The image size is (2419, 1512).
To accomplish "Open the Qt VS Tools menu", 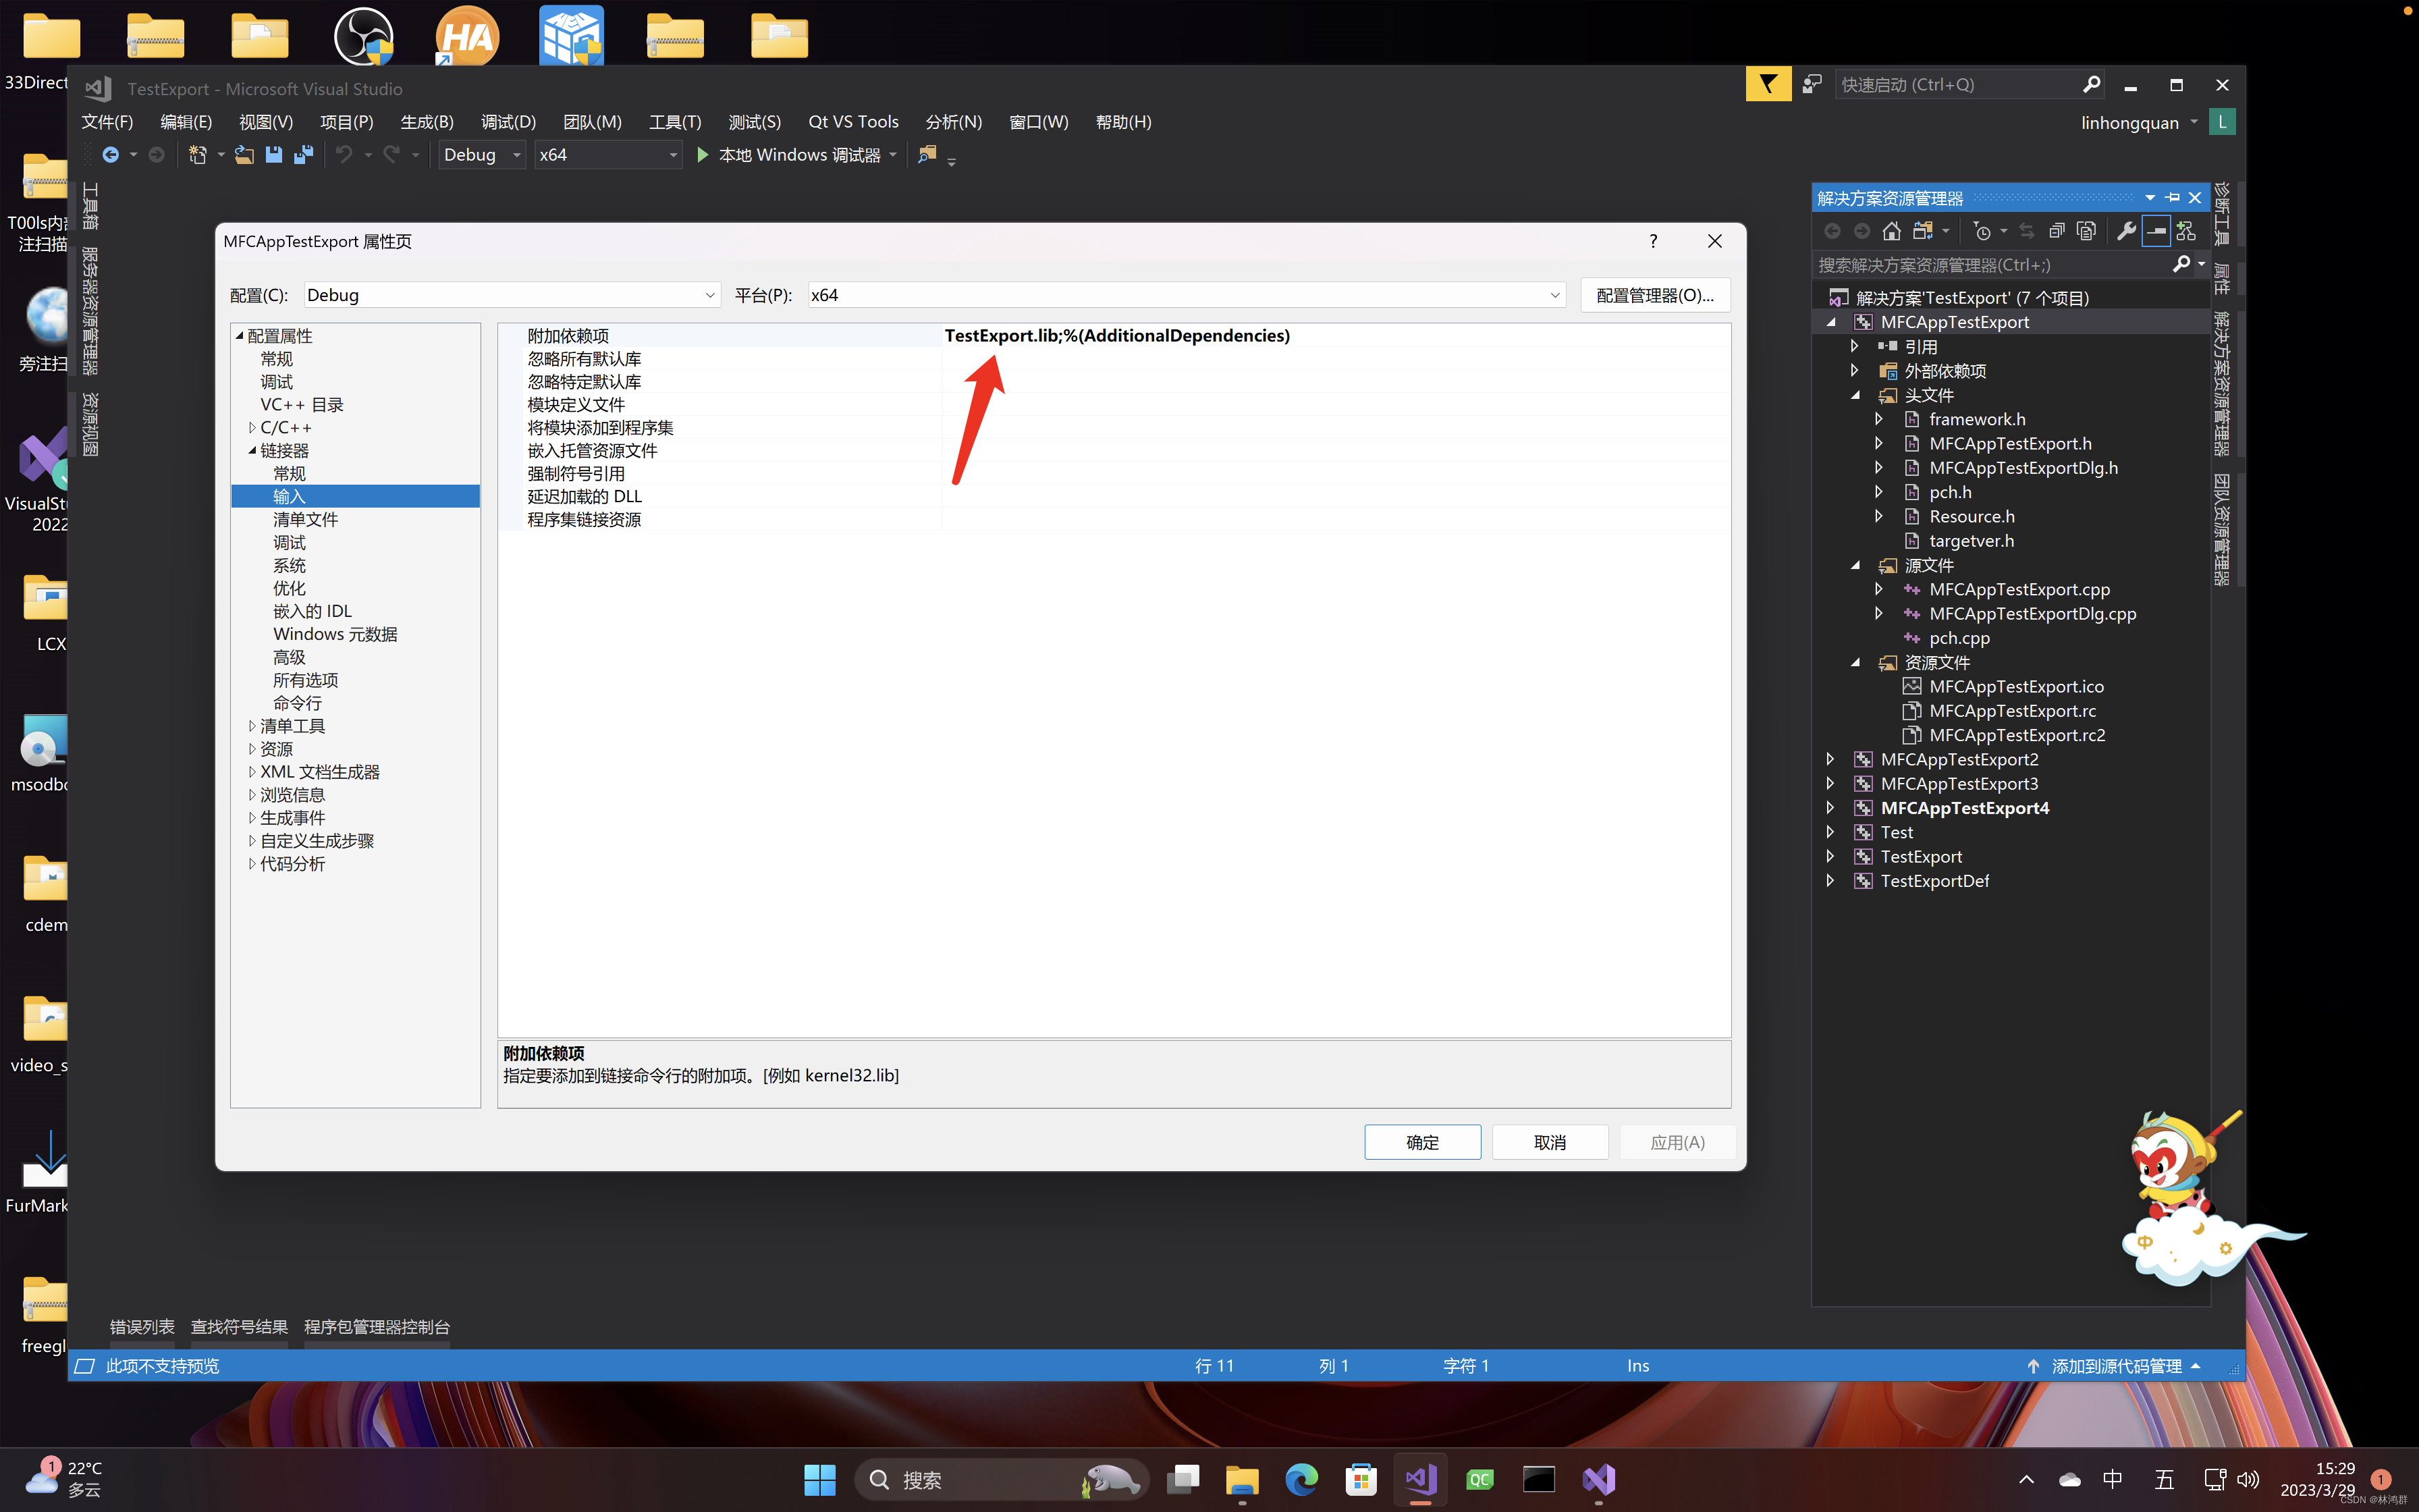I will tap(852, 122).
